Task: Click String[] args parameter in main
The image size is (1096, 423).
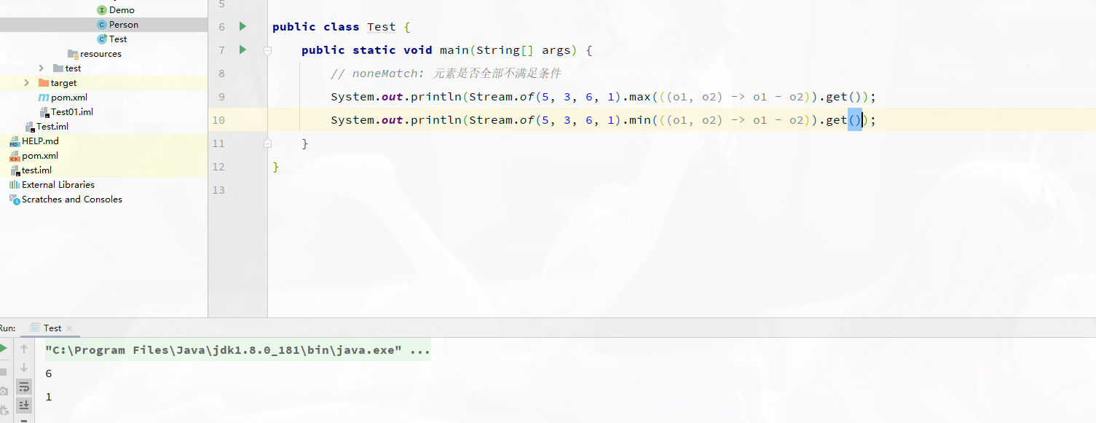Action: click(x=524, y=50)
